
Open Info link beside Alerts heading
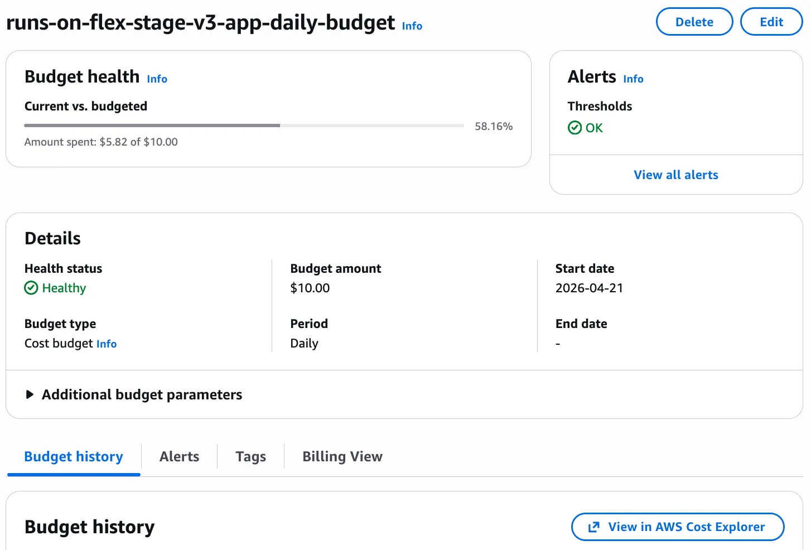pos(633,79)
